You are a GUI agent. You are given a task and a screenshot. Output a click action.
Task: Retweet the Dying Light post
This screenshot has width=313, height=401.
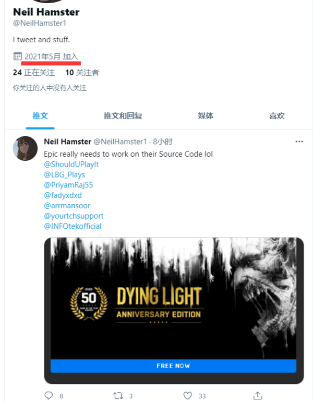tap(118, 396)
